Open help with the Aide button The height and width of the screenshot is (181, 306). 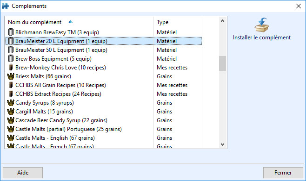pos(23,173)
